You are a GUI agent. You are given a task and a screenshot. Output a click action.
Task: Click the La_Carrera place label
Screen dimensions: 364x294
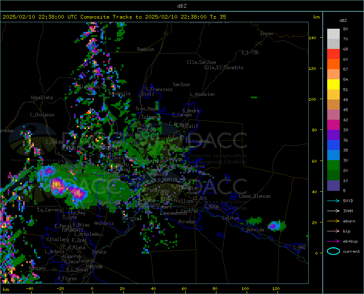pos(50,210)
